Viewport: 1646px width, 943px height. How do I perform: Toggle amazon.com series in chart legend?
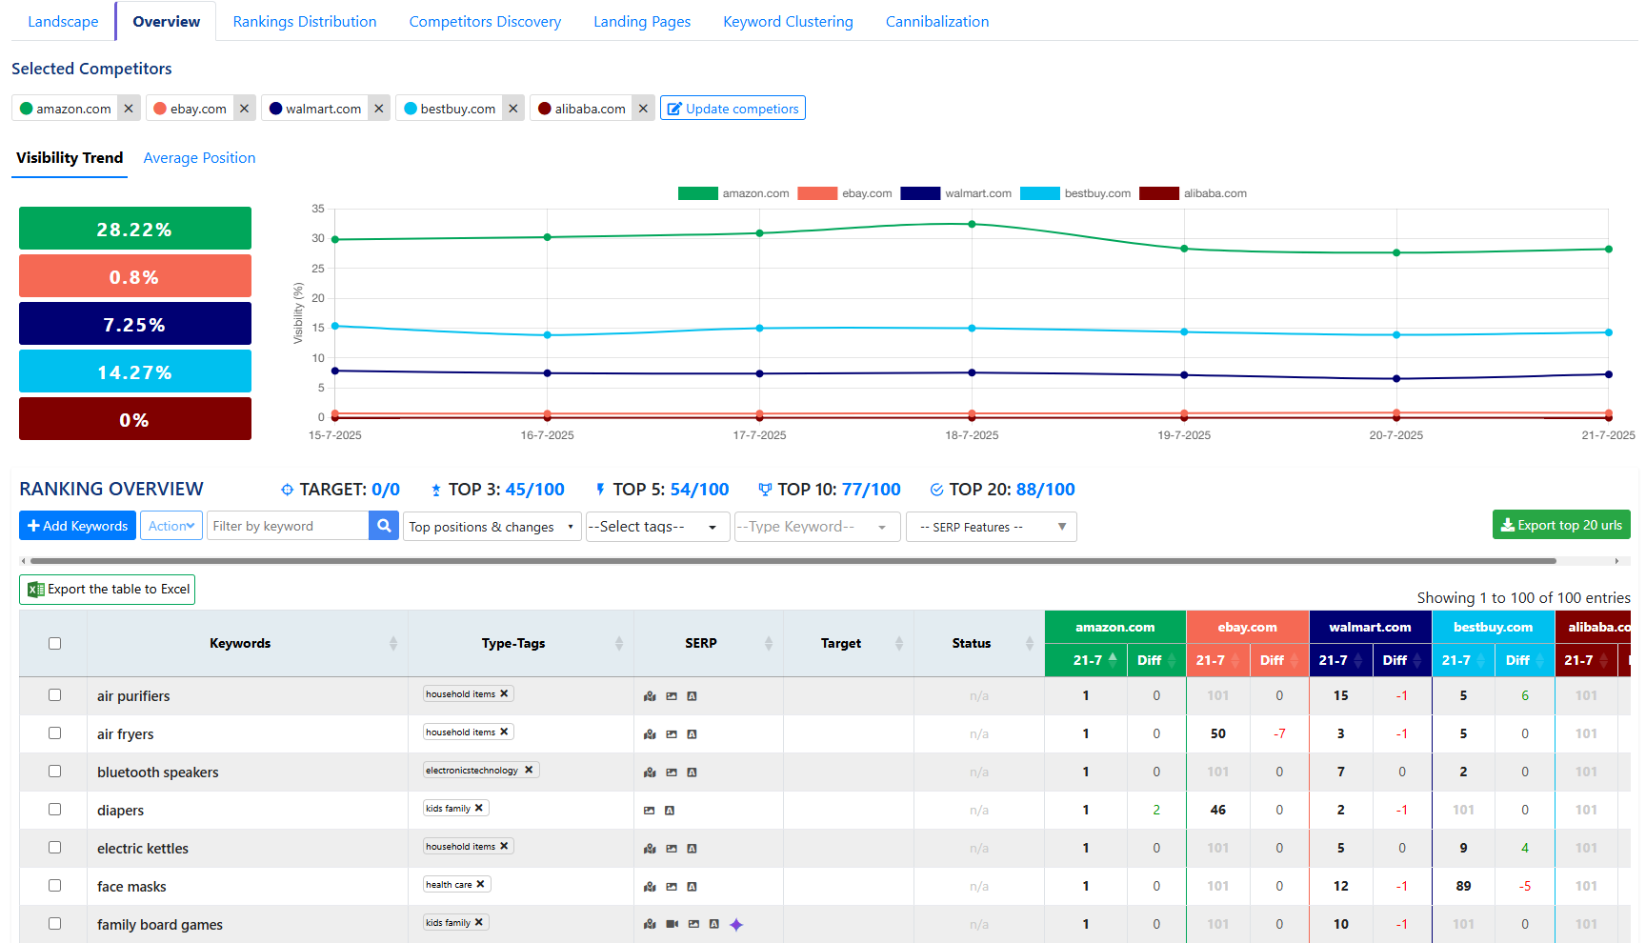coord(733,193)
